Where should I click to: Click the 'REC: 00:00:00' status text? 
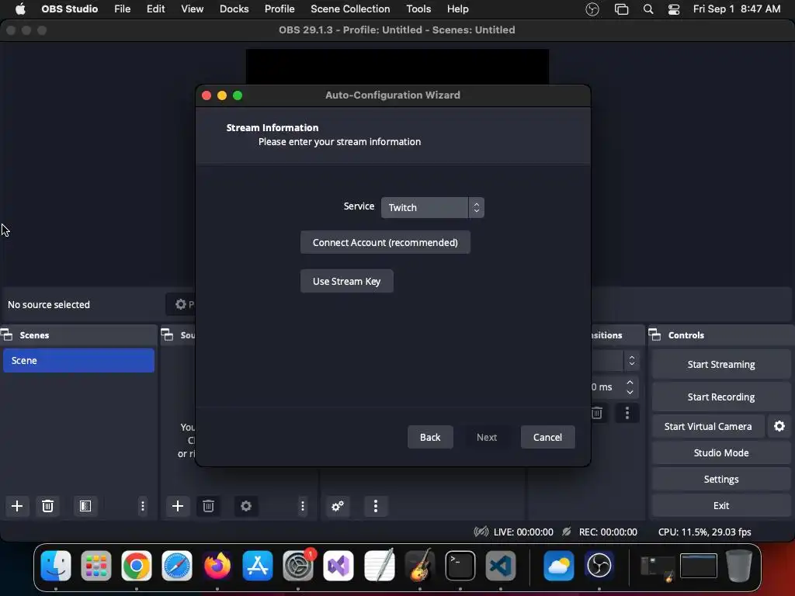point(608,532)
